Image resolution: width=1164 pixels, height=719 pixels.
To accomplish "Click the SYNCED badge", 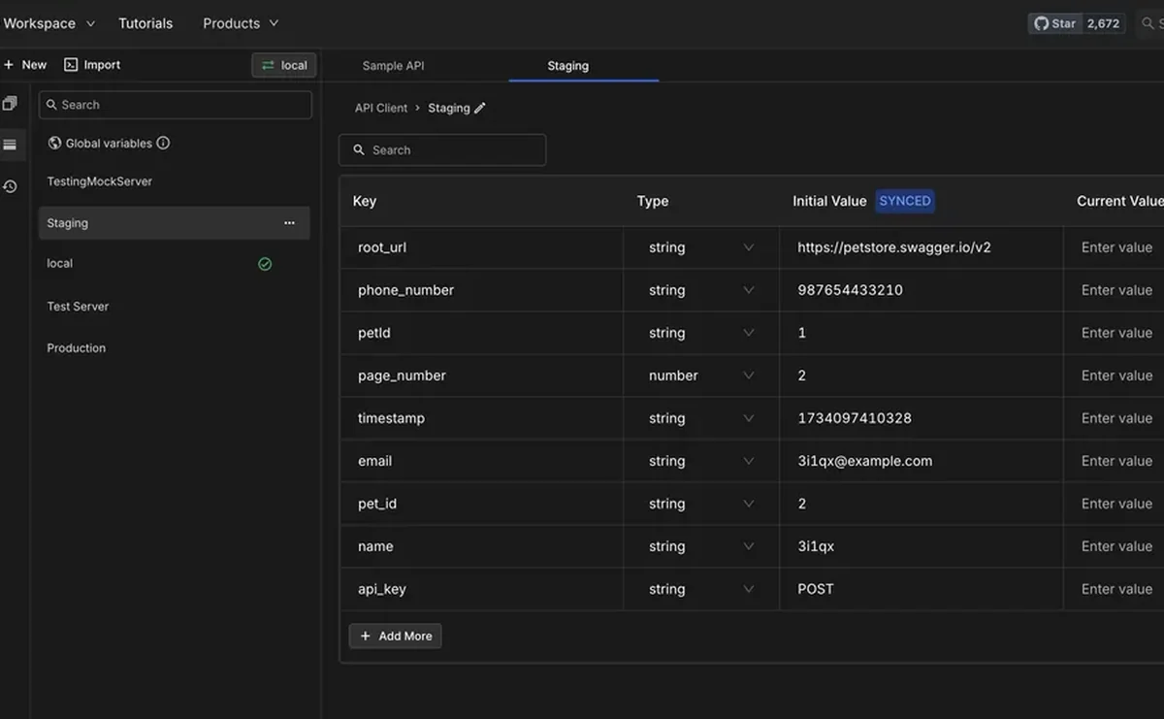I will (x=905, y=201).
